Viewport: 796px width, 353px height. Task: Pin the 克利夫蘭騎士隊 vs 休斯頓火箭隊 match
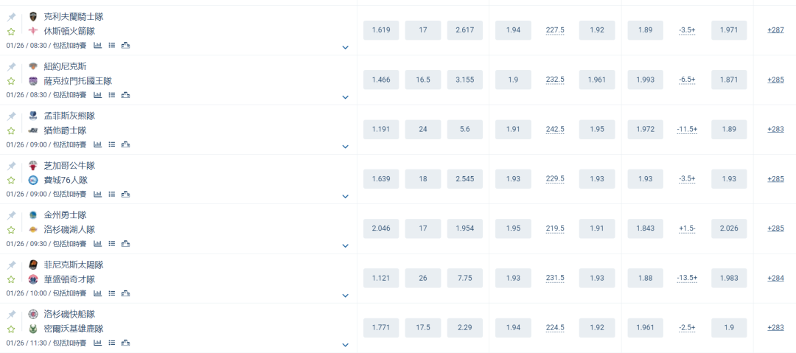pyautogui.click(x=11, y=17)
